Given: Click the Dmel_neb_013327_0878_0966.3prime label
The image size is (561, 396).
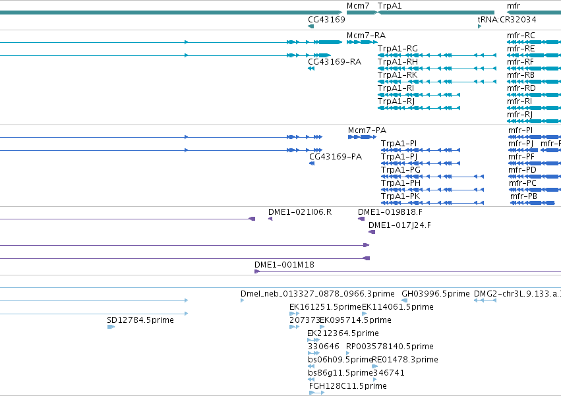Looking at the screenshot, I should pyautogui.click(x=317, y=294).
